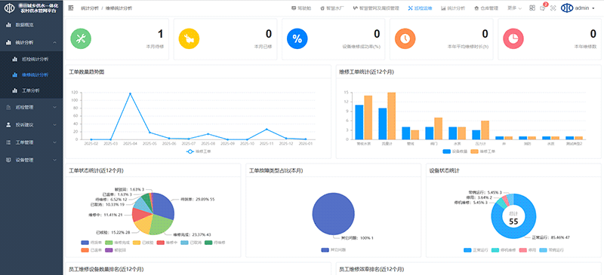Toggle the 已退单 orange legend item

click(91, 250)
